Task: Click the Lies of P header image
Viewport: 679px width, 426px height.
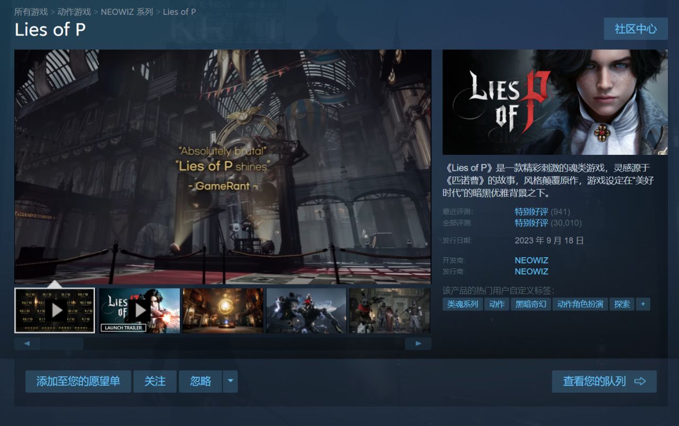Action: (x=555, y=102)
